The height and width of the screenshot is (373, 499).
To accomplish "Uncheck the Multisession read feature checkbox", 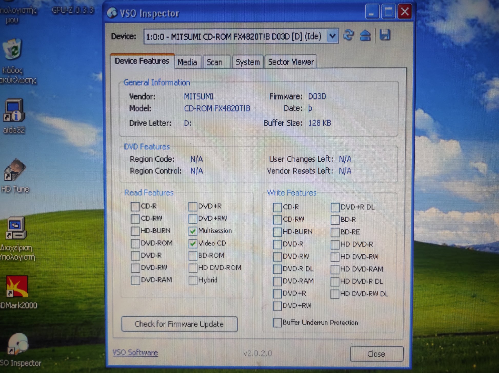I will (193, 231).
